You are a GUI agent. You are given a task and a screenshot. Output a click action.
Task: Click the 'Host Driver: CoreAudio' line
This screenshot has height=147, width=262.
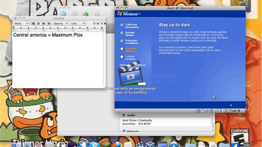(137, 120)
